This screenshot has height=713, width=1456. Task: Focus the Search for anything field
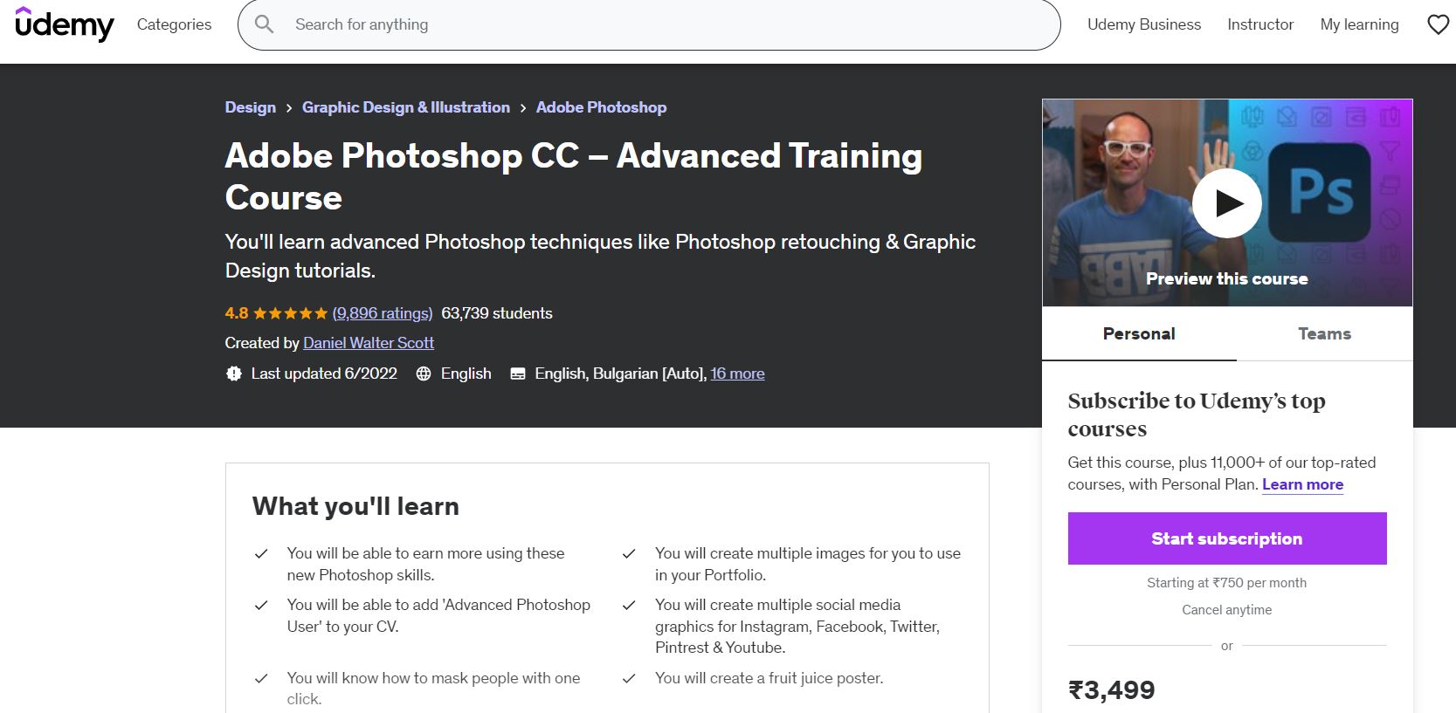click(649, 24)
